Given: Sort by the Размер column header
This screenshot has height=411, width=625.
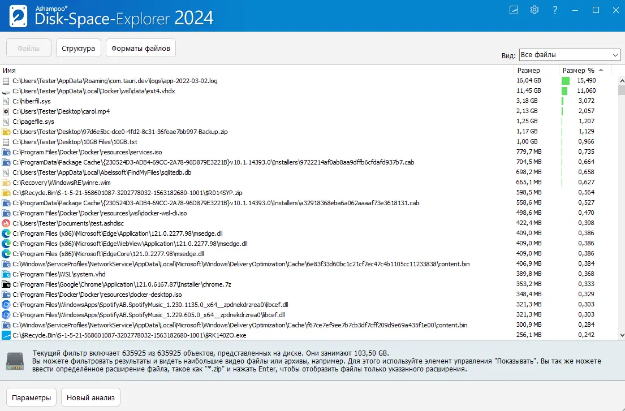Looking at the screenshot, I should click(537, 71).
